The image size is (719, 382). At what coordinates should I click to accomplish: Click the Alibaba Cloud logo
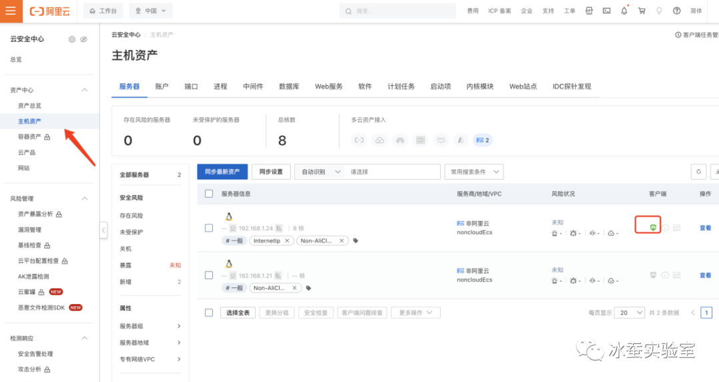(50, 11)
